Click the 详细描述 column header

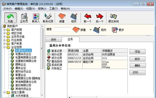114,51
